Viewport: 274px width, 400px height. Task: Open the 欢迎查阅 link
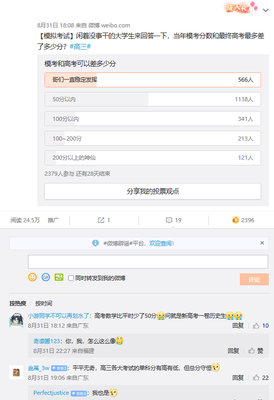[161, 243]
